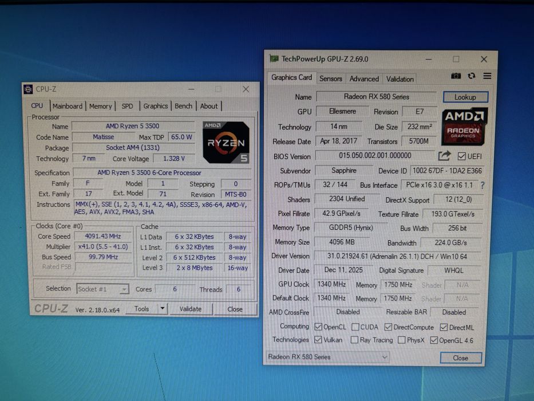
Task: Toggle the CUDA checkbox
Action: tap(355, 327)
